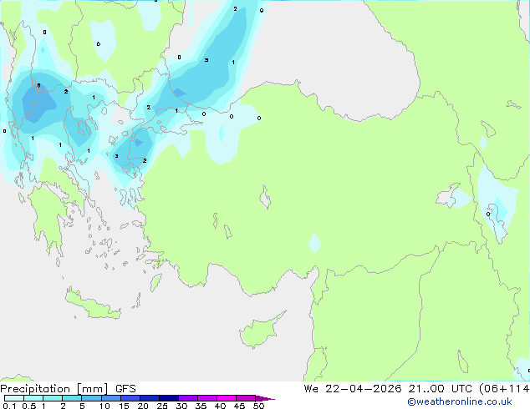
Task: Click the legend label '25'
Action: pyautogui.click(x=162, y=406)
